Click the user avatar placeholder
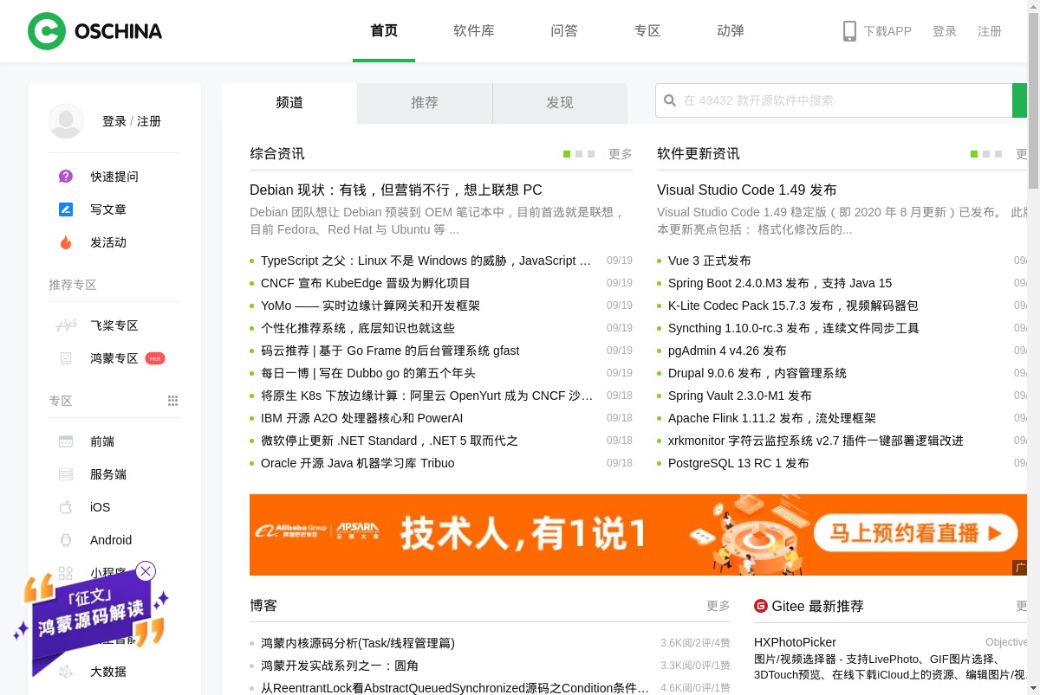Image resolution: width=1040 pixels, height=695 pixels. coord(66,121)
